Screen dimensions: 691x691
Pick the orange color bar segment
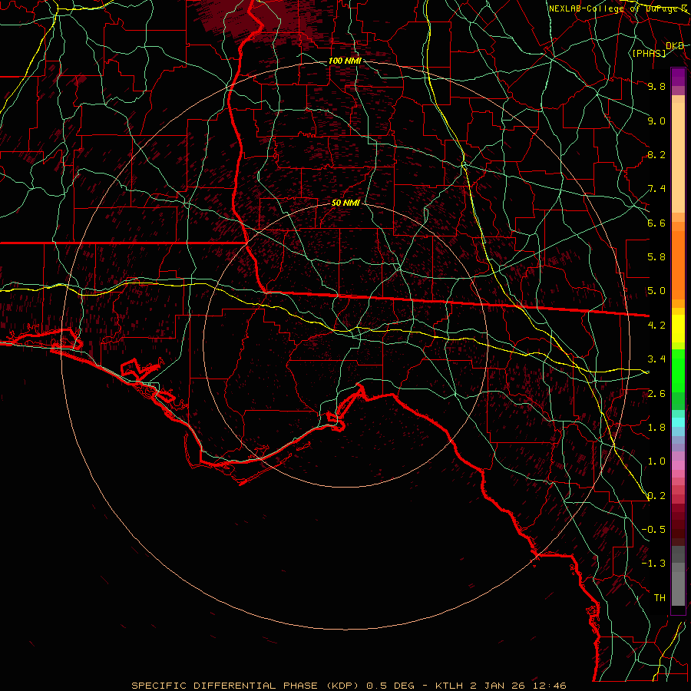click(x=678, y=264)
